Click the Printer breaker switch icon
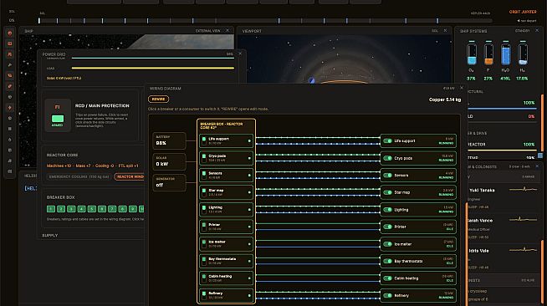547x306 pixels. click(204, 227)
